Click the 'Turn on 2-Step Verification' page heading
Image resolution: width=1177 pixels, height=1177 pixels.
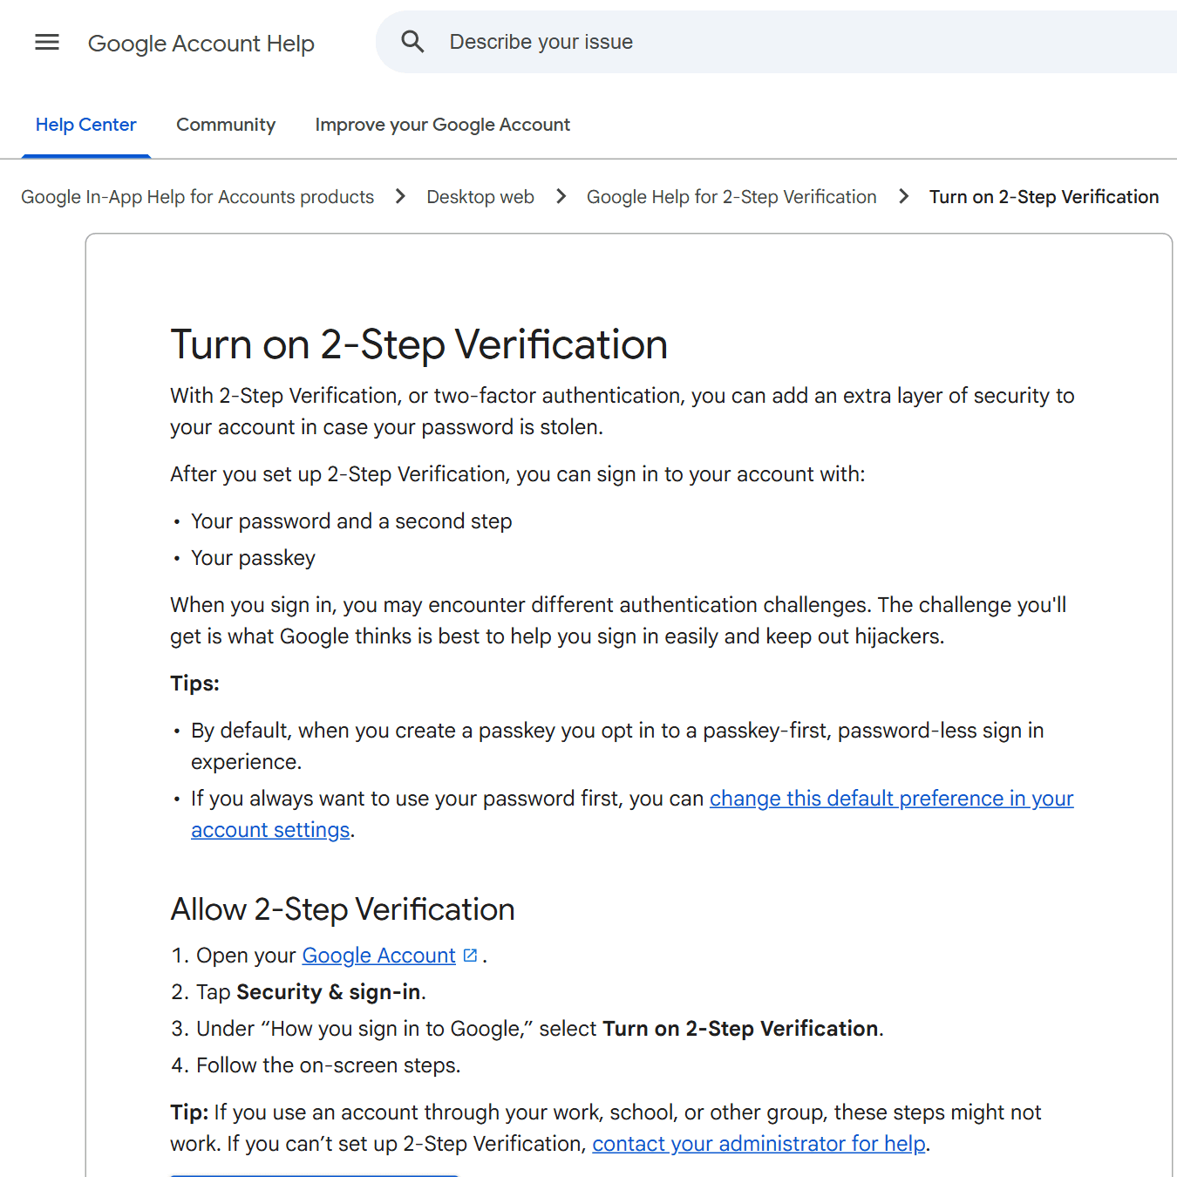[419, 344]
